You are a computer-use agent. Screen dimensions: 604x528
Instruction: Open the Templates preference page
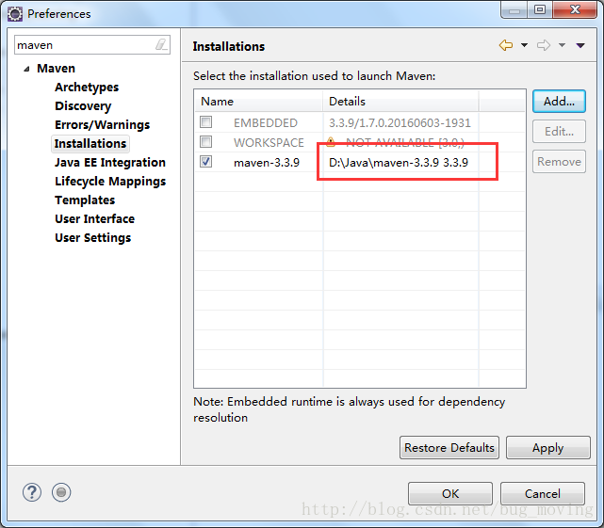tap(85, 200)
